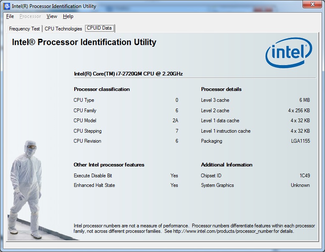Click the app icon in the title bar
This screenshot has height=252, width=325.
(7, 6)
